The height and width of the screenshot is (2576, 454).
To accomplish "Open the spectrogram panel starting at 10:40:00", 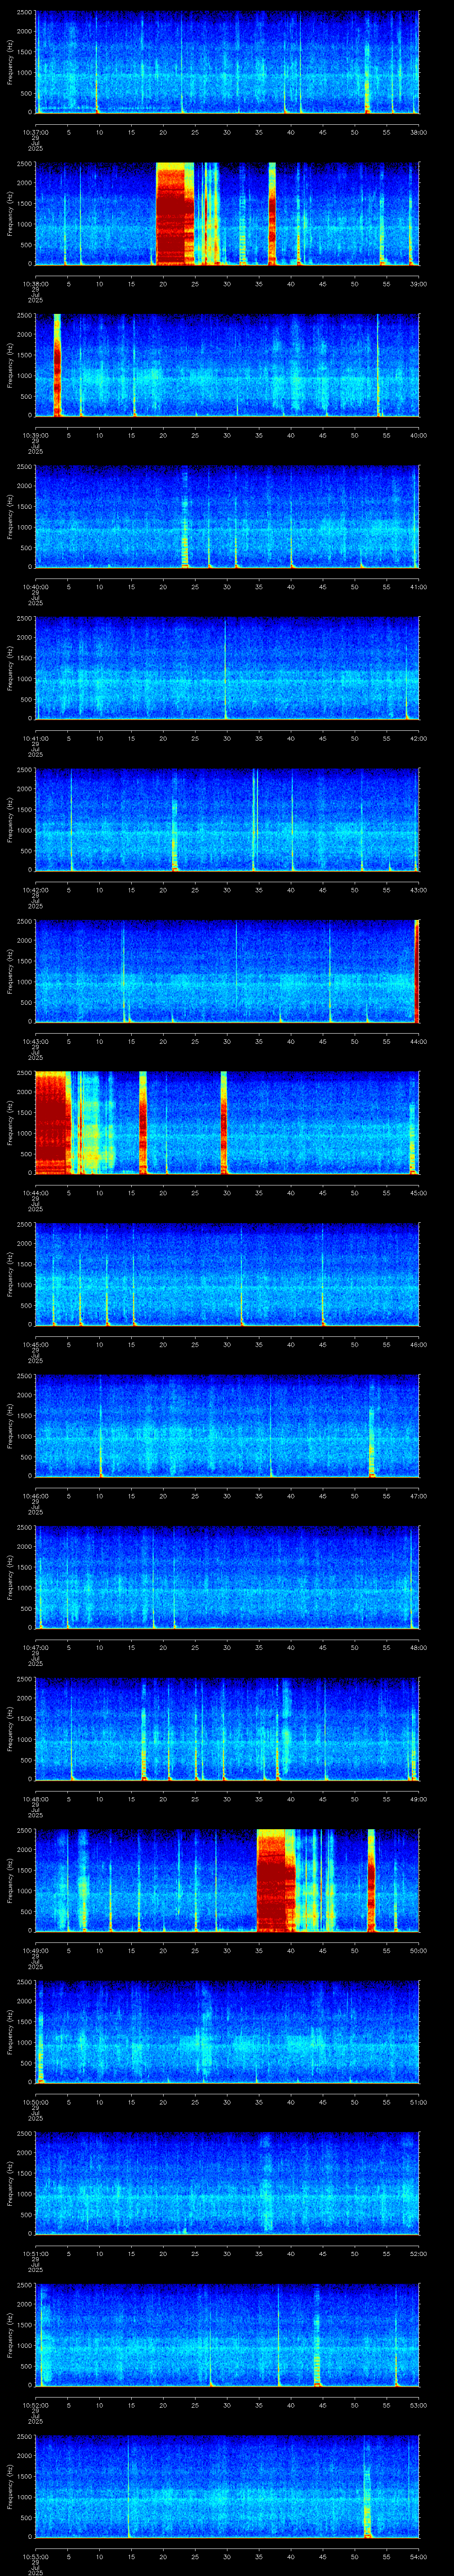I will 227,516.
